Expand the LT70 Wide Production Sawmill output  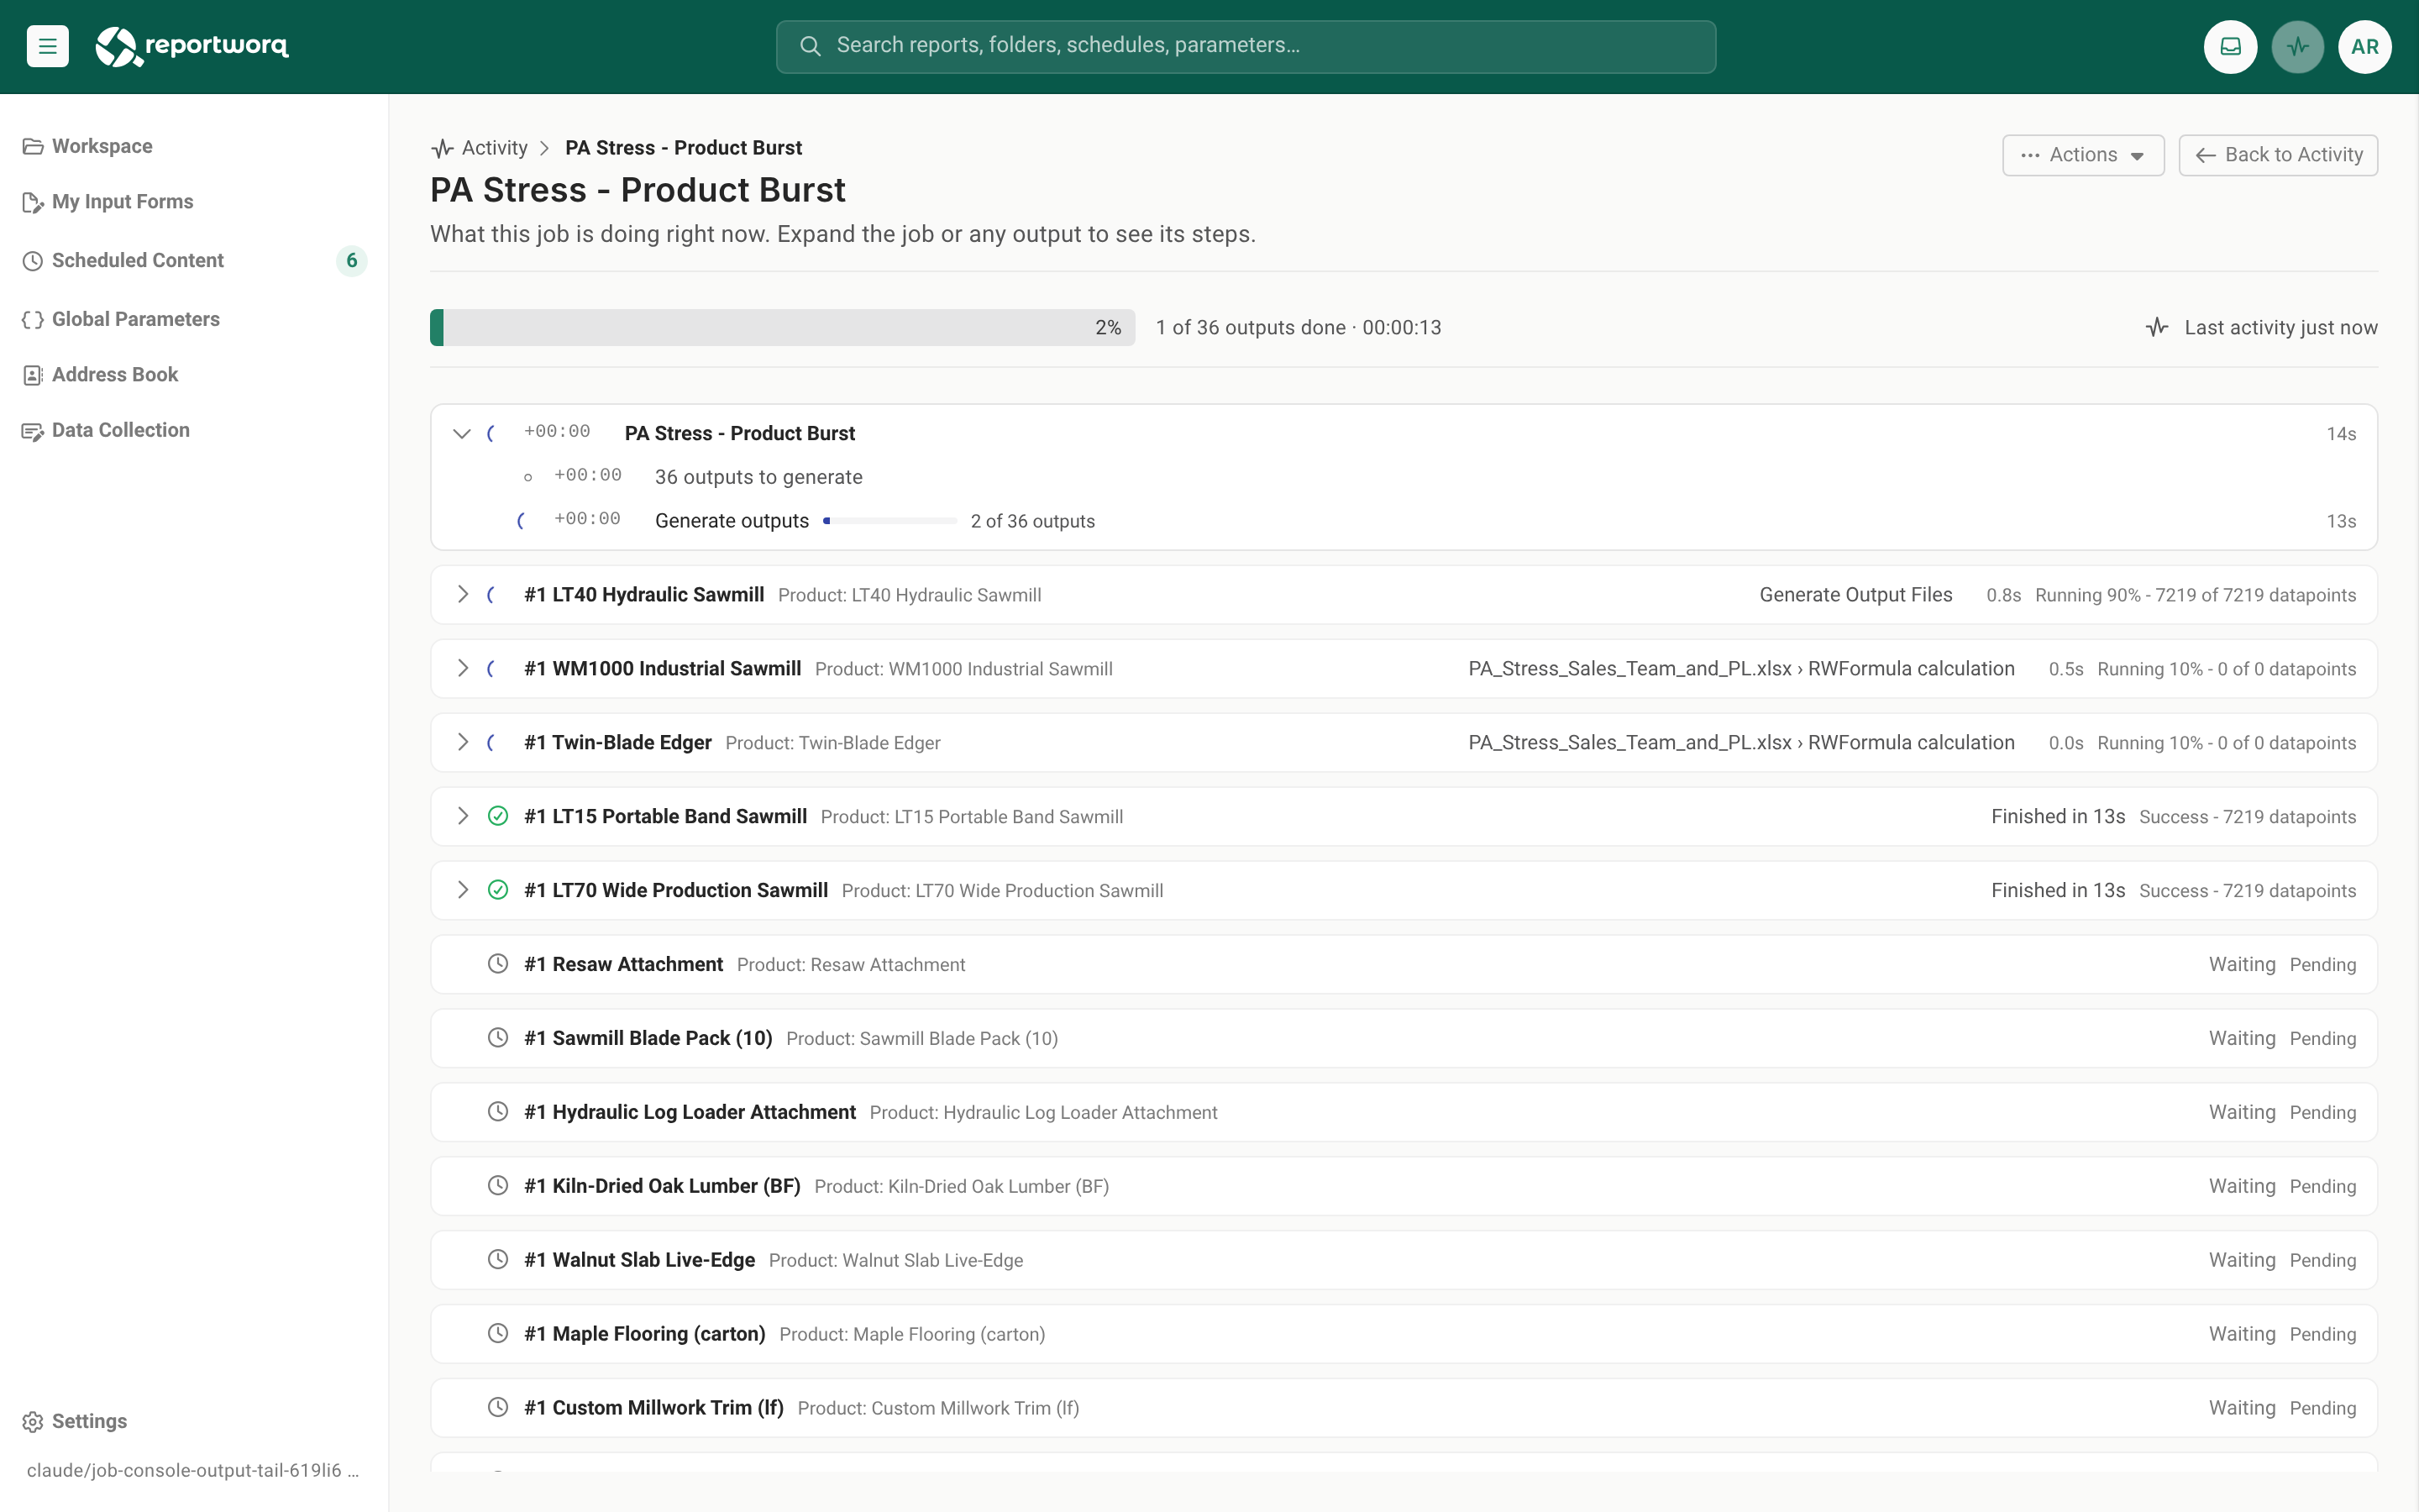coord(462,890)
